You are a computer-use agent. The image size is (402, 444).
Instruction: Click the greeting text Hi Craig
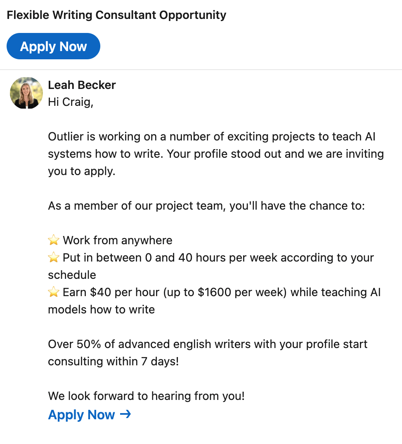[71, 102]
